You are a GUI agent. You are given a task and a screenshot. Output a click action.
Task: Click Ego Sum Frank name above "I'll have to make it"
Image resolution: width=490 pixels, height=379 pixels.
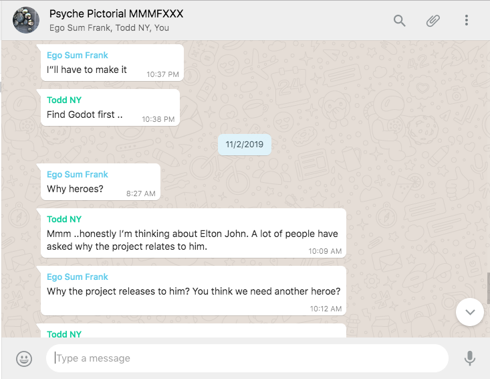[x=77, y=56]
